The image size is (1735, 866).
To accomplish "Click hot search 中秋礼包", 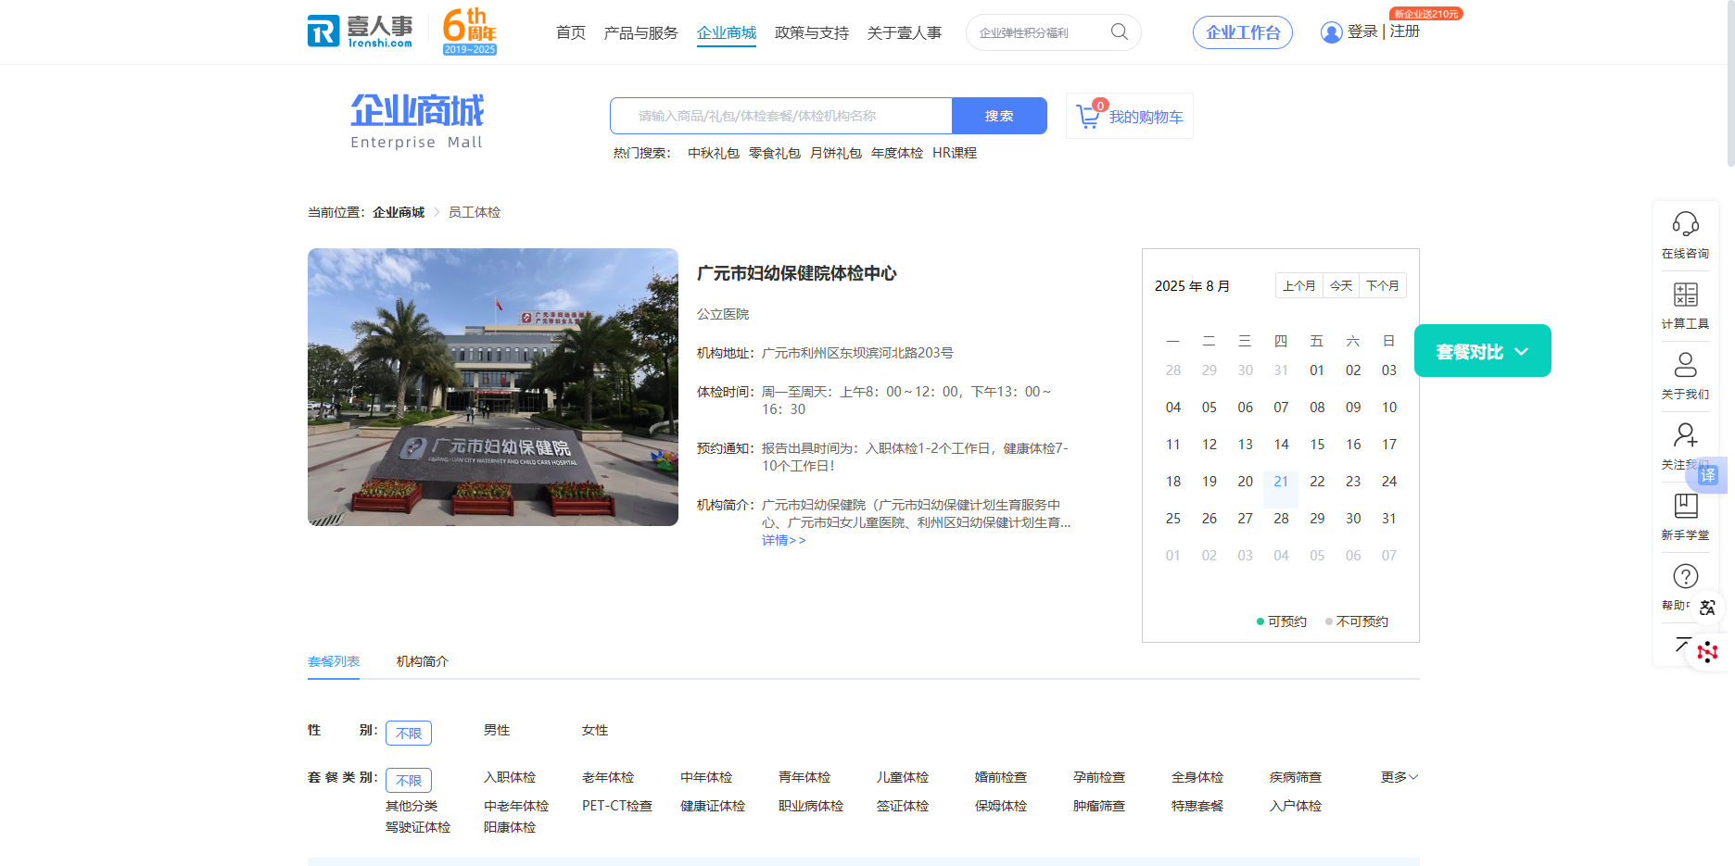I will click(x=714, y=153).
